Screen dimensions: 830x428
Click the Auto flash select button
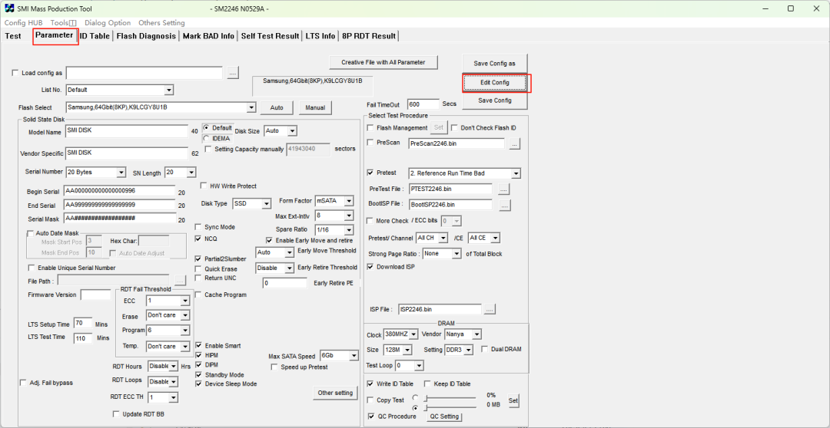[x=277, y=108]
